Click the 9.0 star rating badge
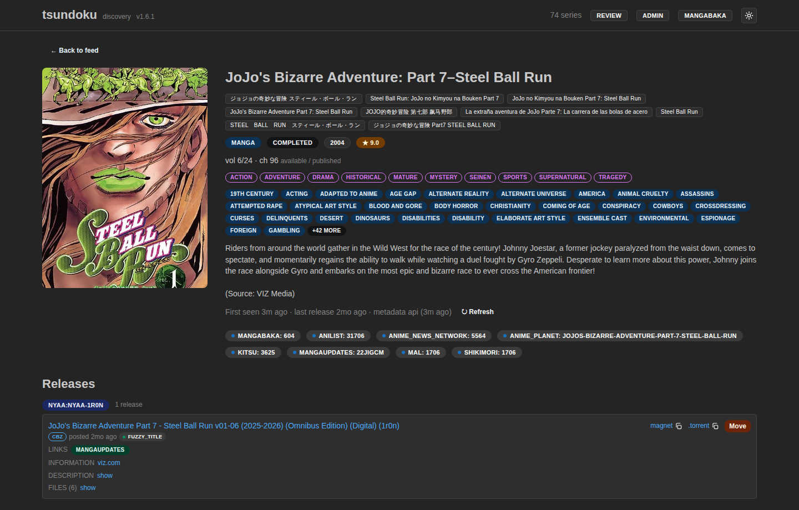This screenshot has width=799, height=510. coord(371,143)
